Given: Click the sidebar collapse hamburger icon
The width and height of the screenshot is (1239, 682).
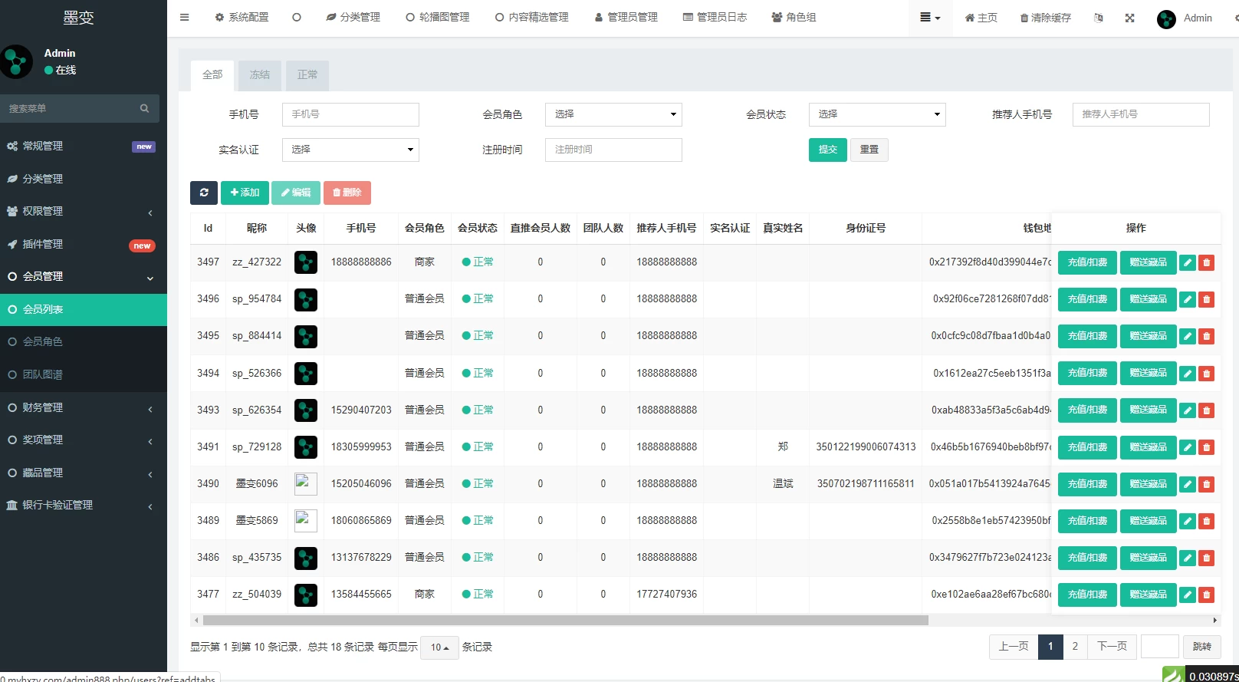Looking at the screenshot, I should pyautogui.click(x=185, y=17).
